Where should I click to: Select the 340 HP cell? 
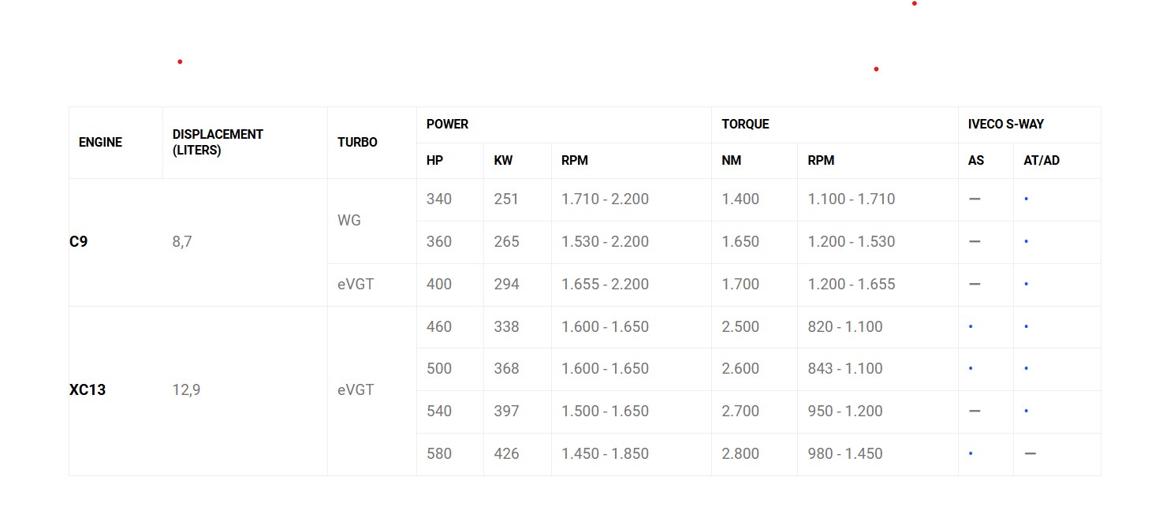439,199
